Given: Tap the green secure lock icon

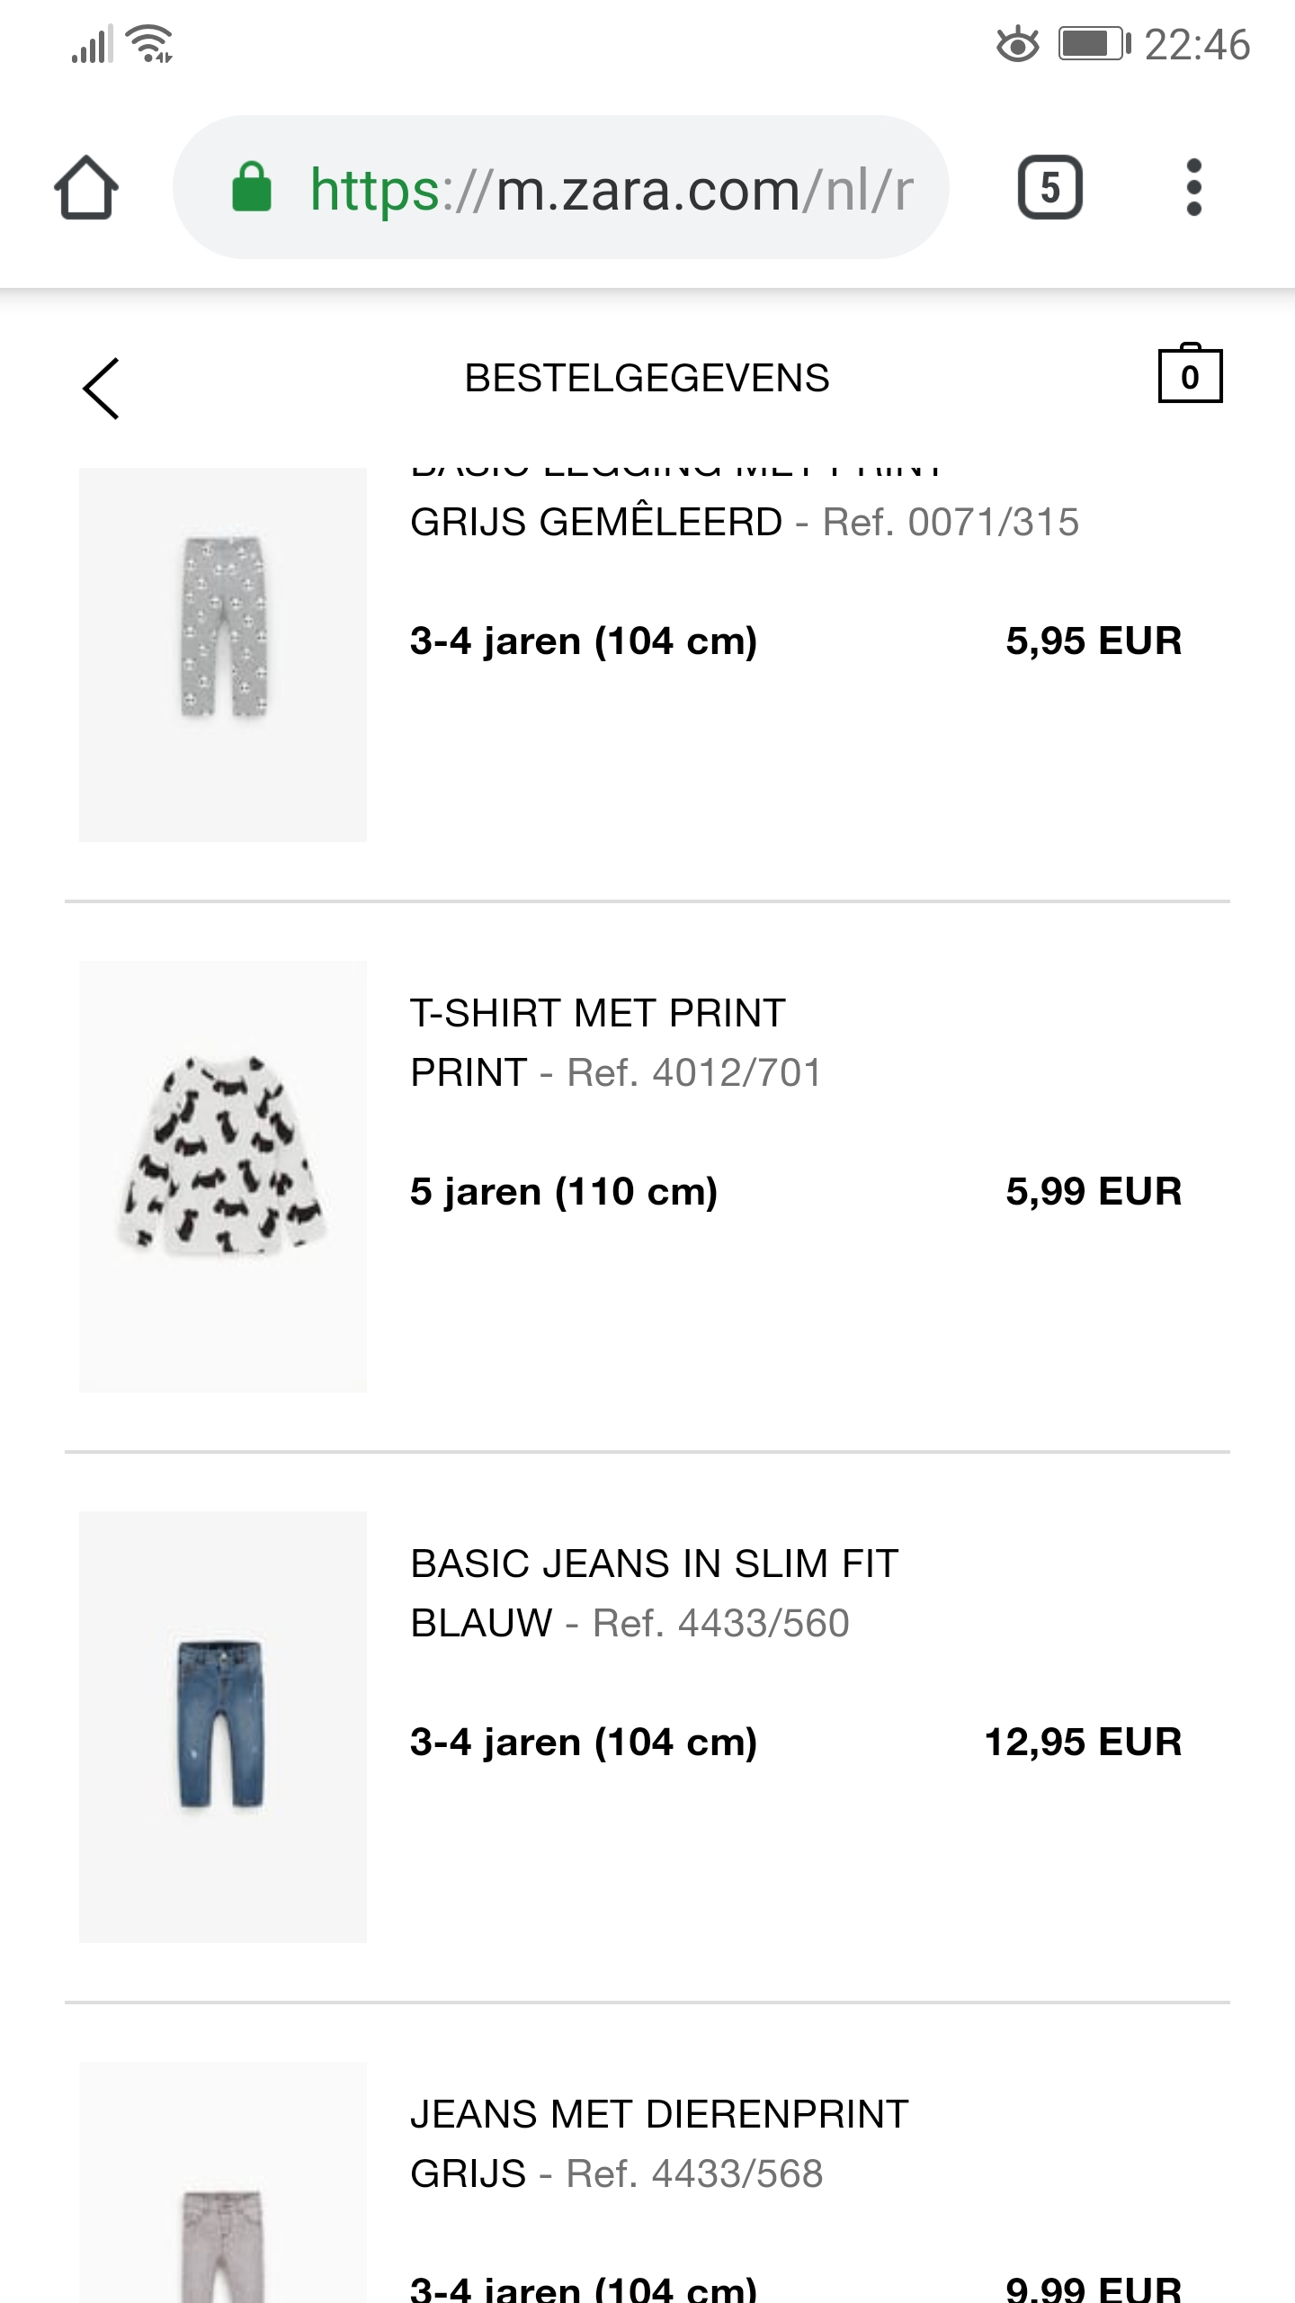Looking at the screenshot, I should tap(252, 188).
